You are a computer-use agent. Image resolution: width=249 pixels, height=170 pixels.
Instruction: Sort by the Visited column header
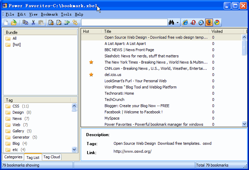(227, 31)
